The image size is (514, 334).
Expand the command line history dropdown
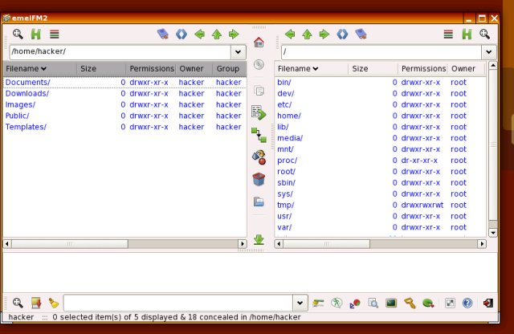click(x=300, y=303)
